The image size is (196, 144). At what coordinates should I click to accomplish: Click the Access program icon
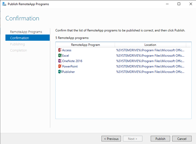[60, 50]
